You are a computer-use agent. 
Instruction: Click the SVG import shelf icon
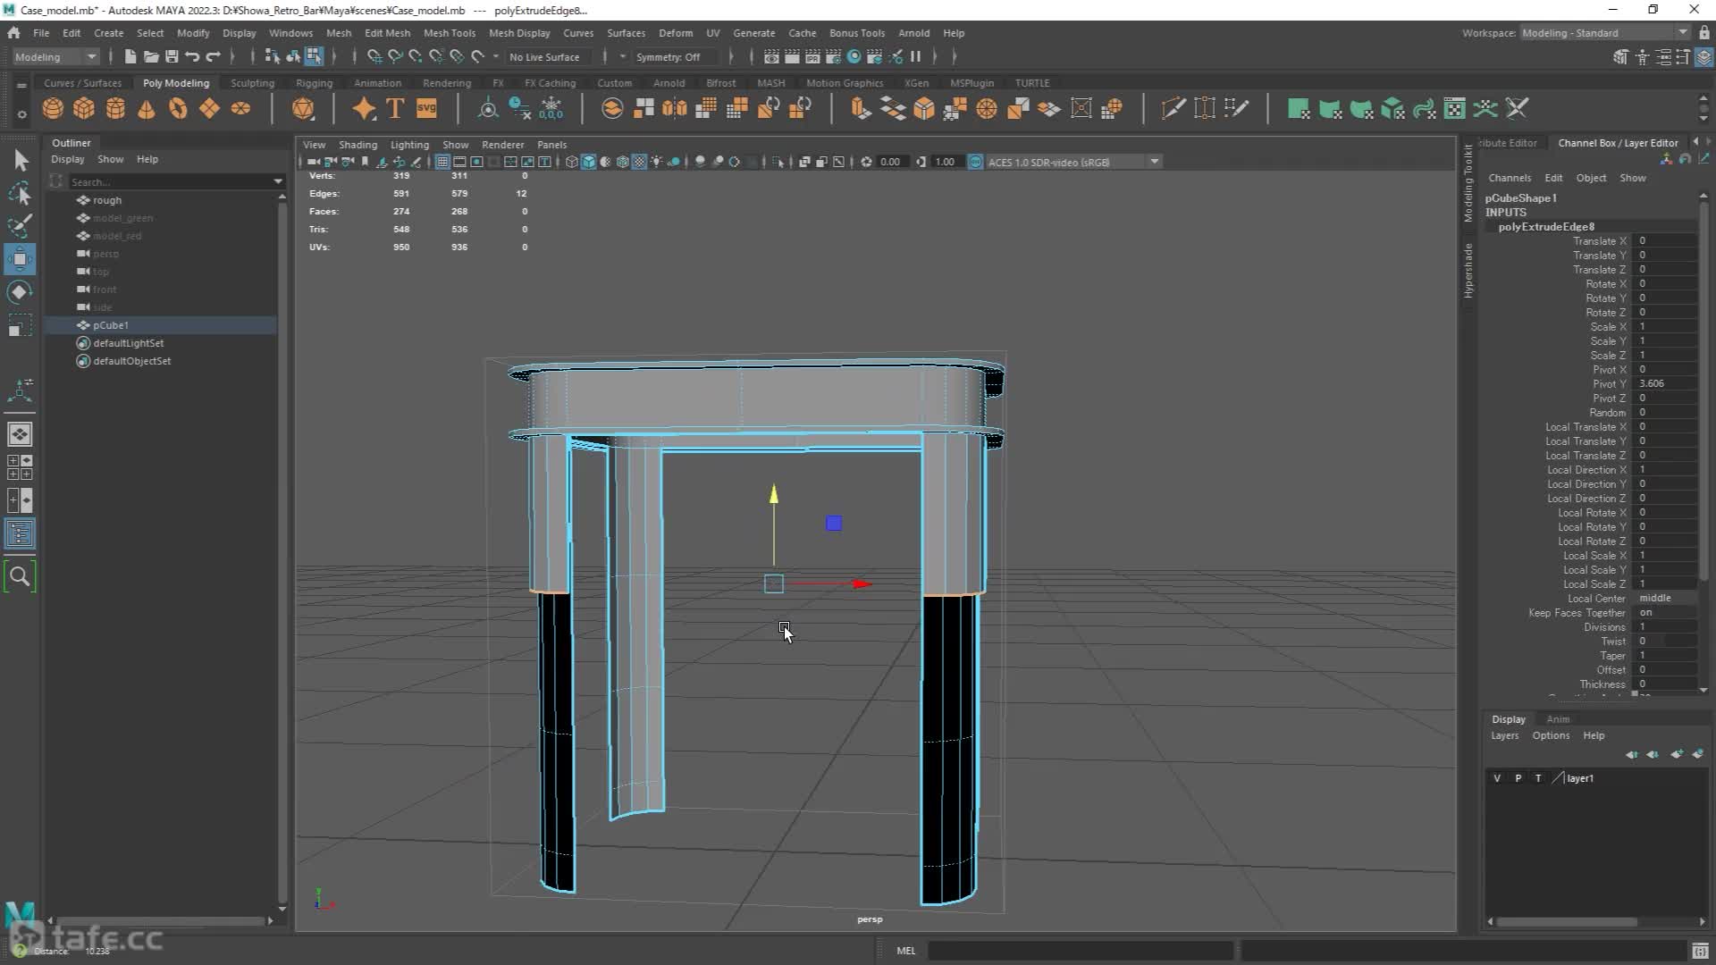[427, 109]
